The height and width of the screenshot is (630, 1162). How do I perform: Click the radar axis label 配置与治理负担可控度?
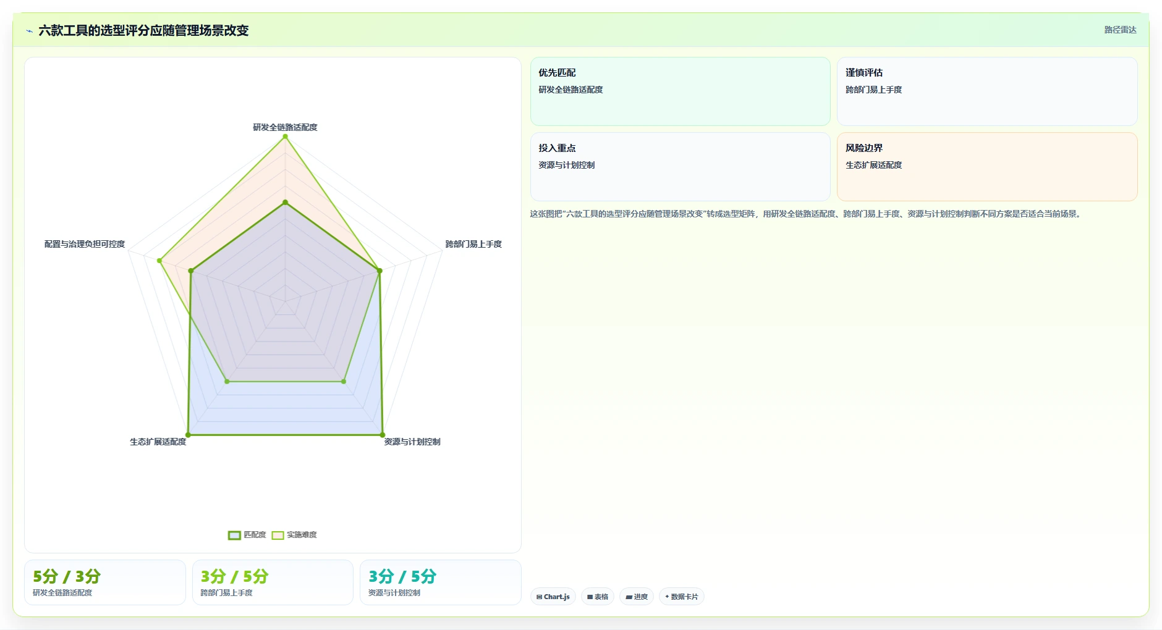pos(85,244)
